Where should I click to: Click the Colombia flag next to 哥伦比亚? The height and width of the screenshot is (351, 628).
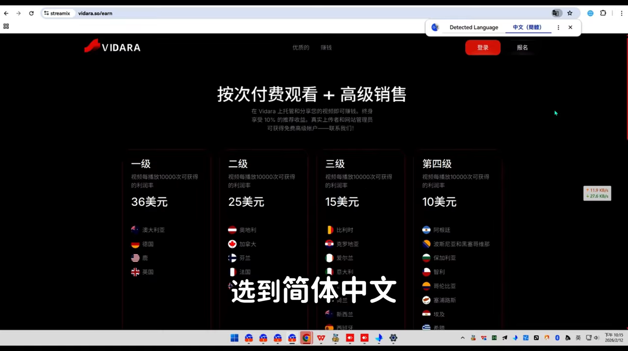(427, 286)
